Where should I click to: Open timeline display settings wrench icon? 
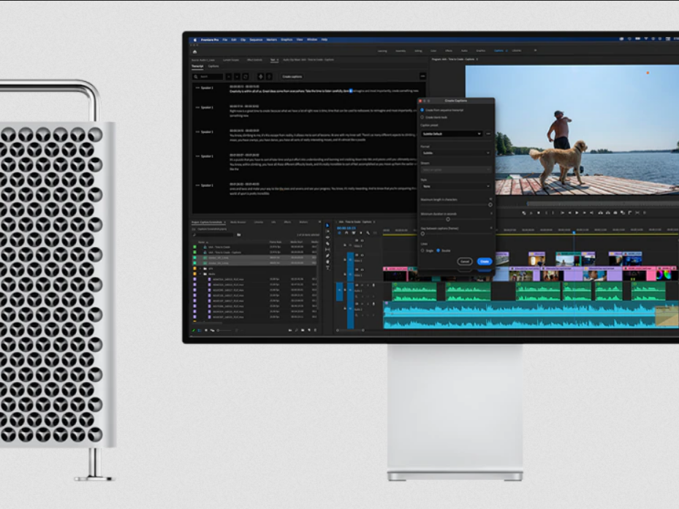(368, 233)
